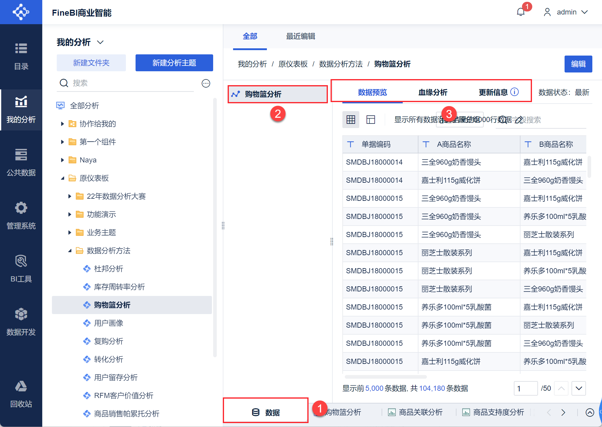This screenshot has height=427, width=602.
Task: Click the more options ellipsis beside the search box
Action: [x=206, y=83]
